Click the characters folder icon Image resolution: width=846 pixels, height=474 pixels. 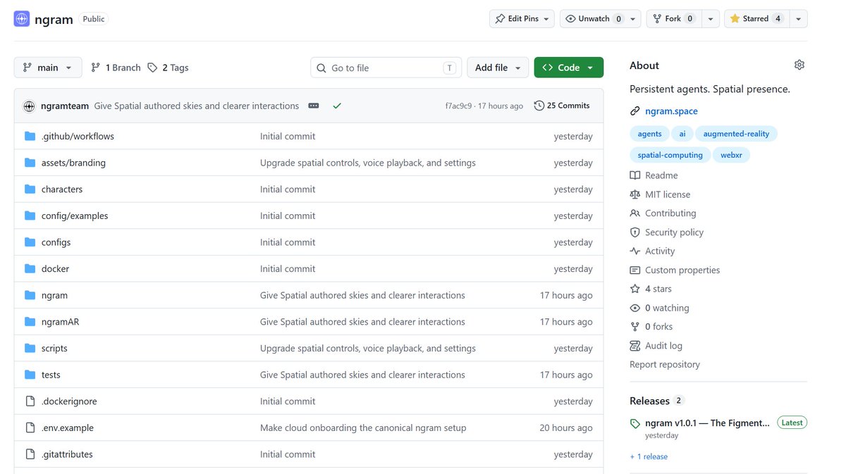click(30, 189)
